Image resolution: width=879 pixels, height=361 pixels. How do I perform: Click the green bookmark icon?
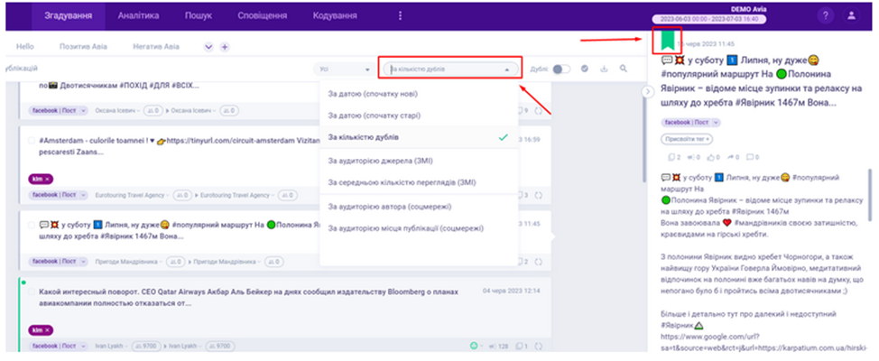pyautogui.click(x=665, y=42)
